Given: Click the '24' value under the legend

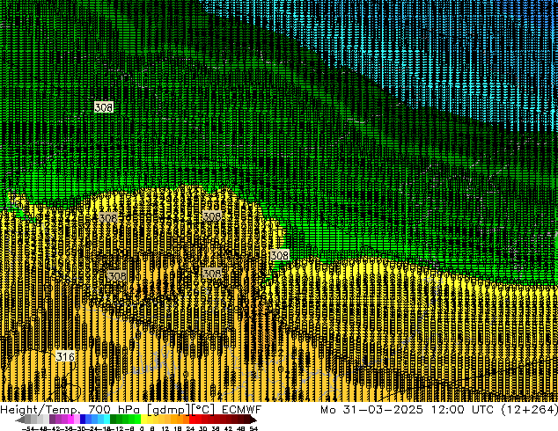Looking at the screenshot, I should [x=190, y=428].
